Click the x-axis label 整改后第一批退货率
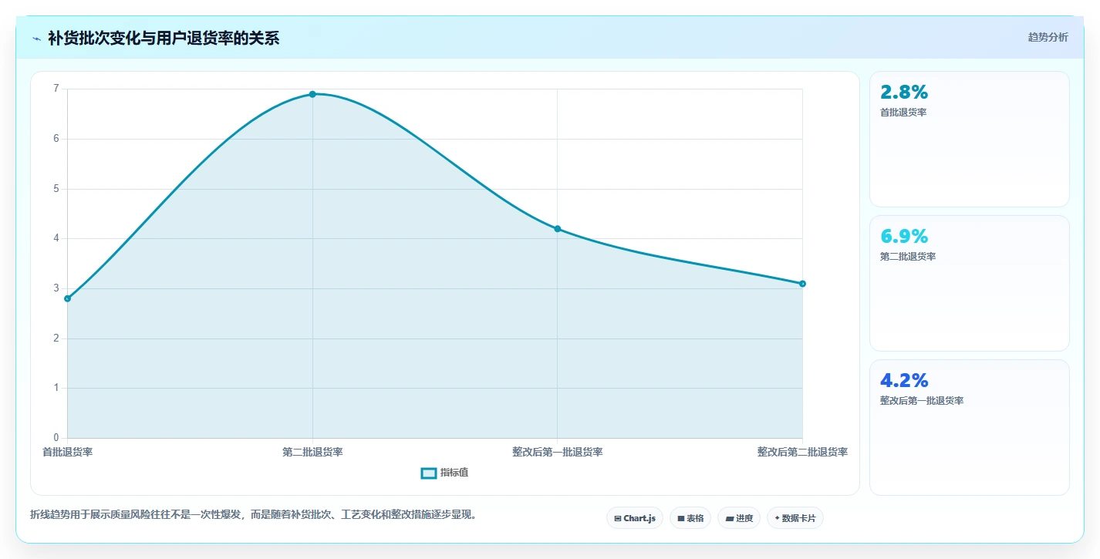 point(558,452)
